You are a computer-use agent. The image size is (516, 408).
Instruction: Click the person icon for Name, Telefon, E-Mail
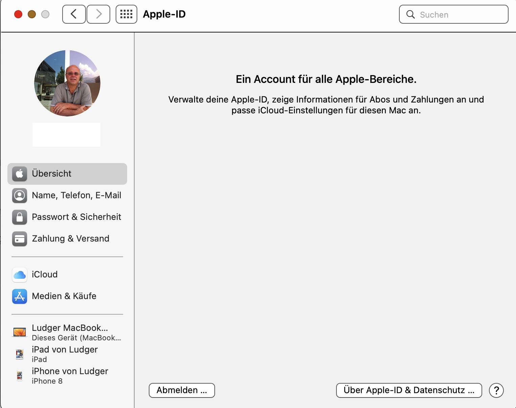click(x=20, y=196)
